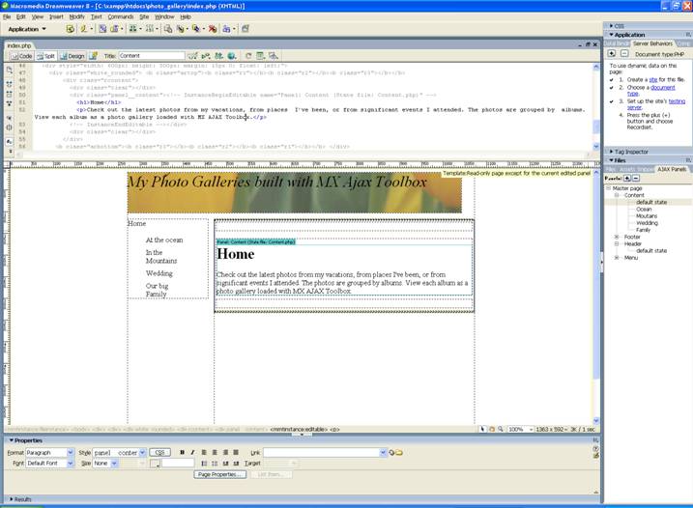Open the Commands menu
The width and height of the screenshot is (693, 508).
121,16
